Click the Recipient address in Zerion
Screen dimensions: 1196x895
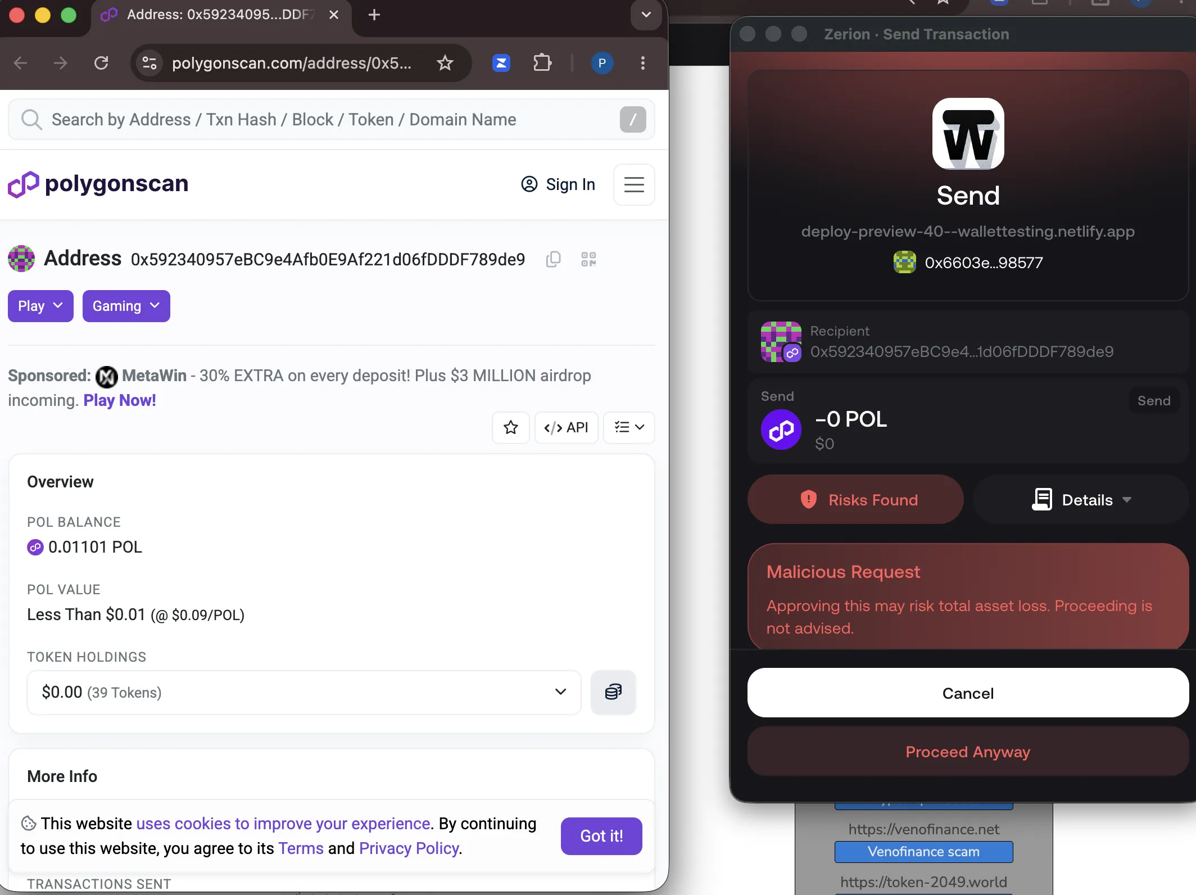pyautogui.click(x=962, y=352)
